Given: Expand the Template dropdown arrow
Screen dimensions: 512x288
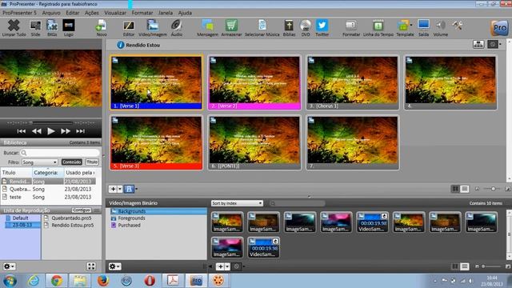Looking at the screenshot, I should (x=411, y=25).
